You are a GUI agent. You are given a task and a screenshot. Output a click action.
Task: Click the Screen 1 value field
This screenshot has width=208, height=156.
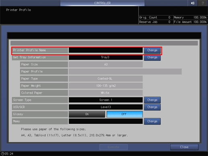(106, 100)
